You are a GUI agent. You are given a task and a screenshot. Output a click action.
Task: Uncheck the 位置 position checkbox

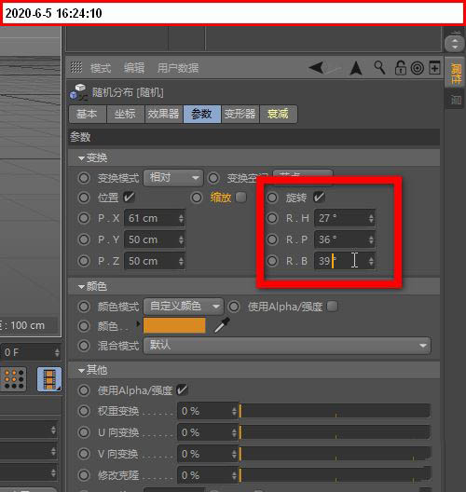click(x=129, y=197)
